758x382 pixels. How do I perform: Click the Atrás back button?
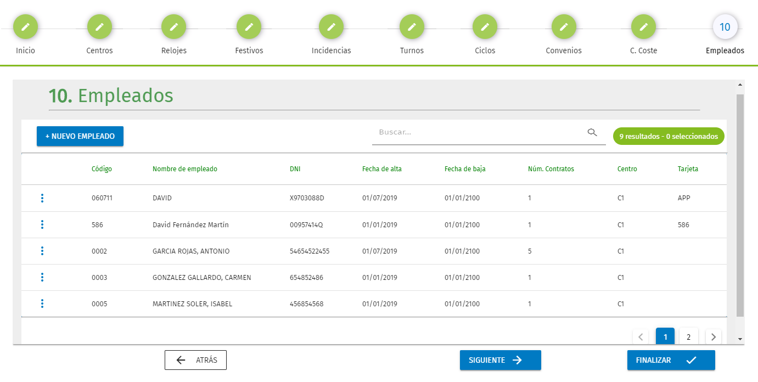(195, 360)
